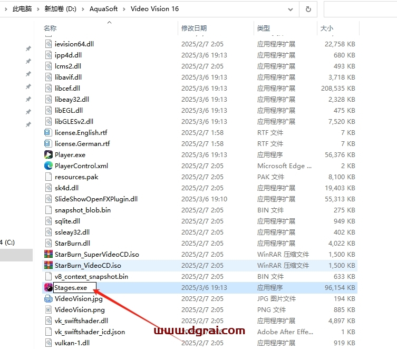Click the DLL icon of SlideShowOpenFXPlugin.dll
Image resolution: width=397 pixels, height=350 pixels.
[48, 199]
